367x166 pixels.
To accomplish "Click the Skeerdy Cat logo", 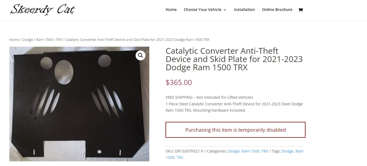I will (43, 10).
